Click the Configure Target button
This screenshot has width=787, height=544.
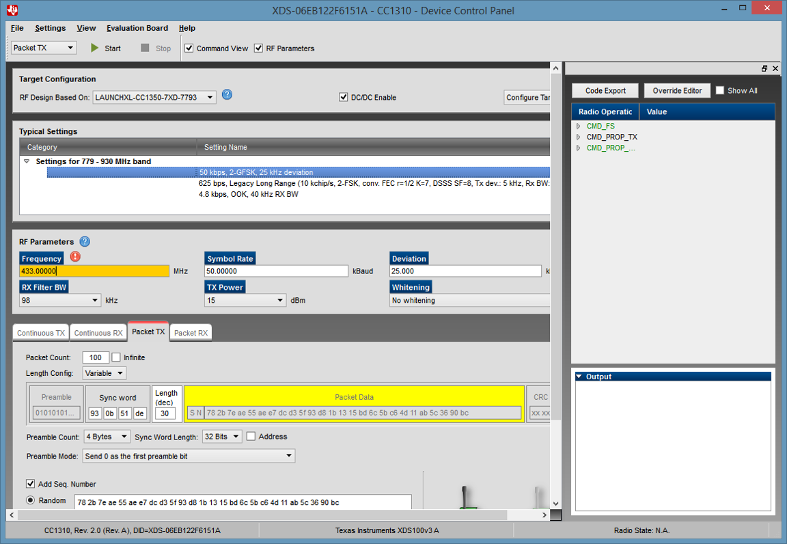point(527,97)
